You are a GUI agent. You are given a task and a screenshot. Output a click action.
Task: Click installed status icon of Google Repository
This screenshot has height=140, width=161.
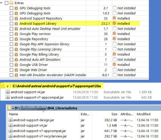115,39
